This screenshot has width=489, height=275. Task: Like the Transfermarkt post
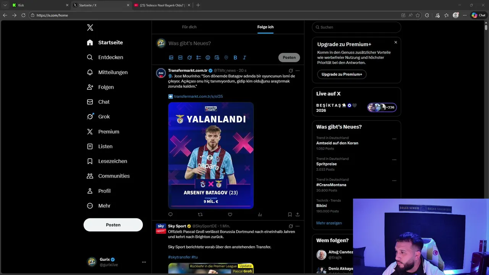click(x=230, y=215)
